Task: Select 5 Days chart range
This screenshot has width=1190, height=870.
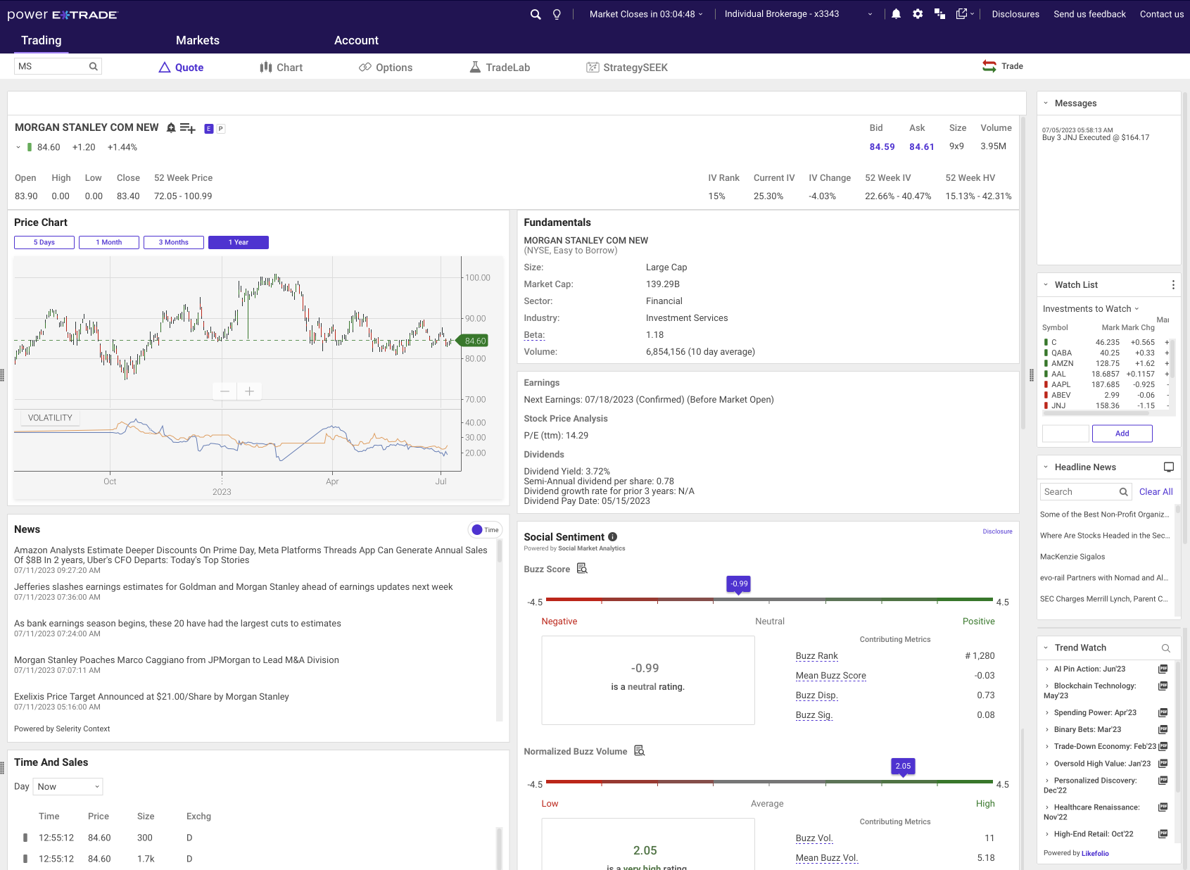Action: tap(44, 242)
